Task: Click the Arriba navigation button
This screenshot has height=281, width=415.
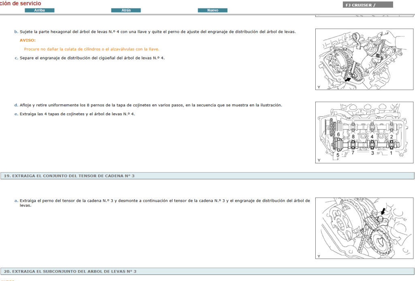Action: tap(40, 10)
